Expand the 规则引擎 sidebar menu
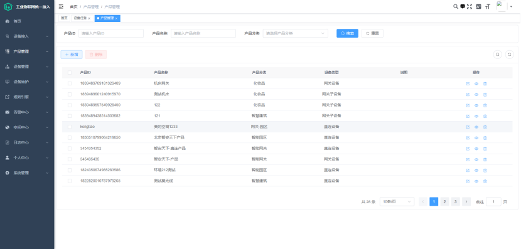Image resolution: width=521 pixels, height=249 pixels. click(27, 97)
